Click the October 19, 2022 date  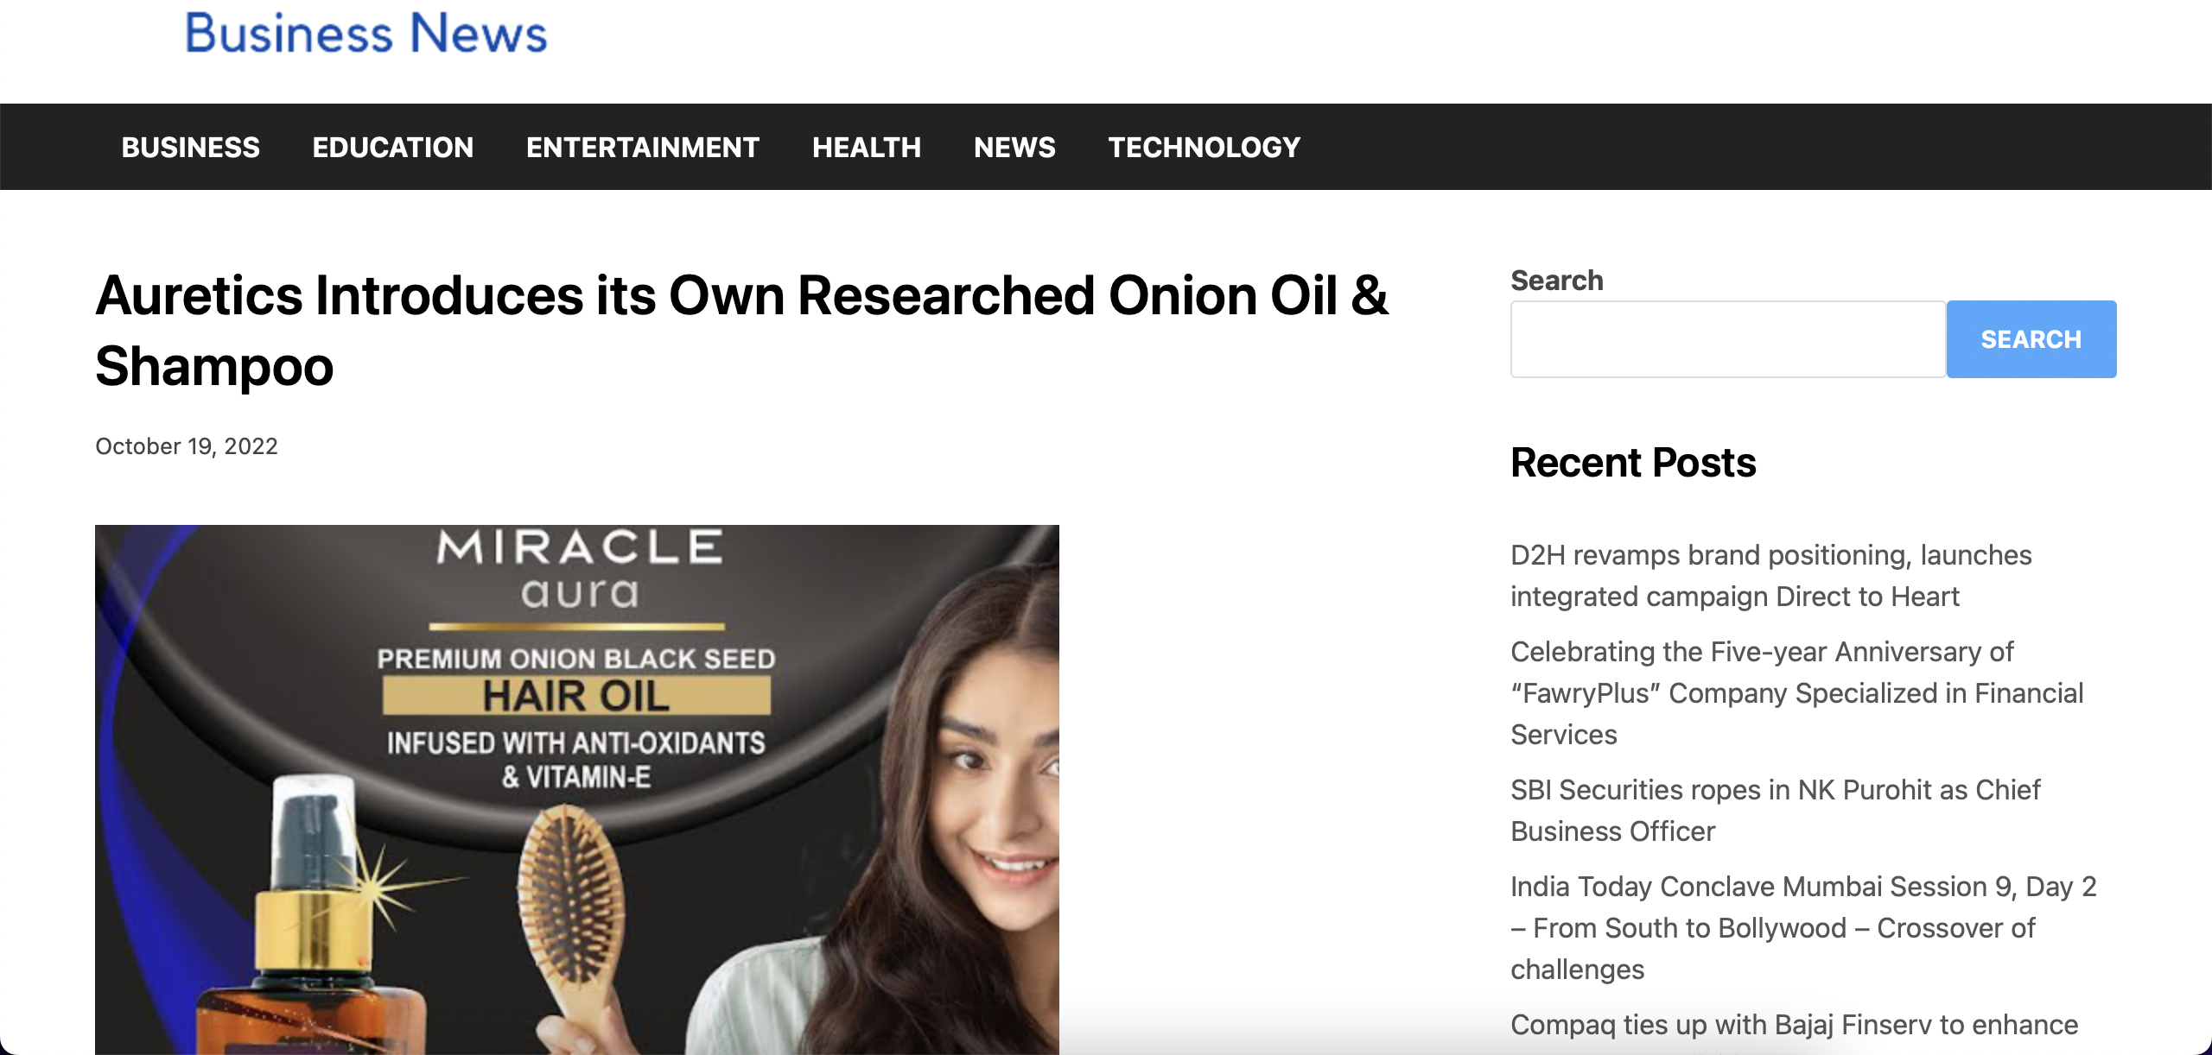point(187,446)
